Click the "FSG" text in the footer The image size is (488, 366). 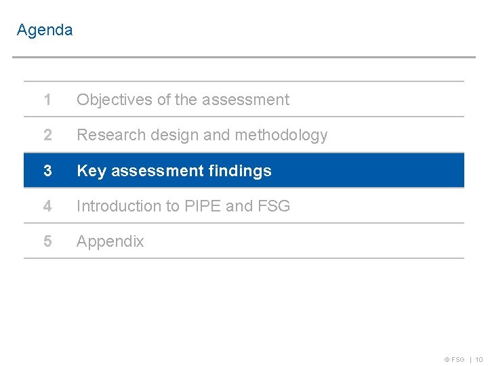458,360
